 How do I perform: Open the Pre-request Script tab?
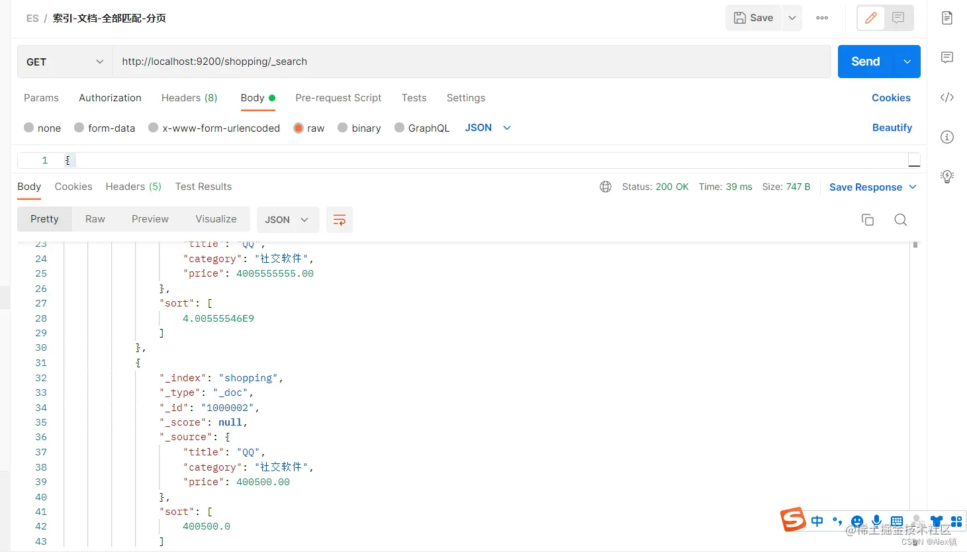tap(338, 98)
